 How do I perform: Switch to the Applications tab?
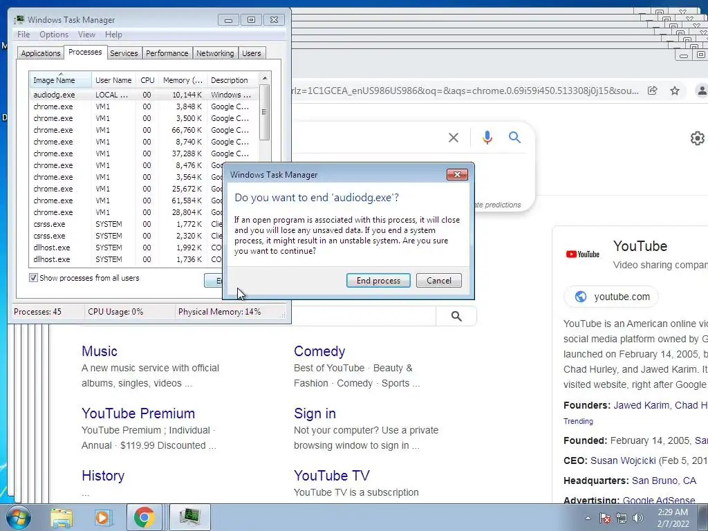click(x=41, y=53)
